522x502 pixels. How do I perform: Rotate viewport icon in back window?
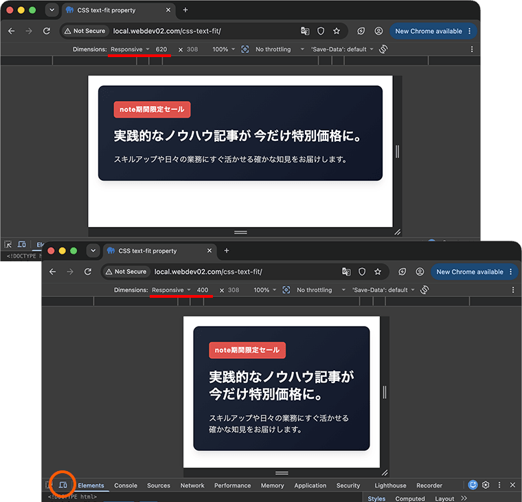pos(383,49)
